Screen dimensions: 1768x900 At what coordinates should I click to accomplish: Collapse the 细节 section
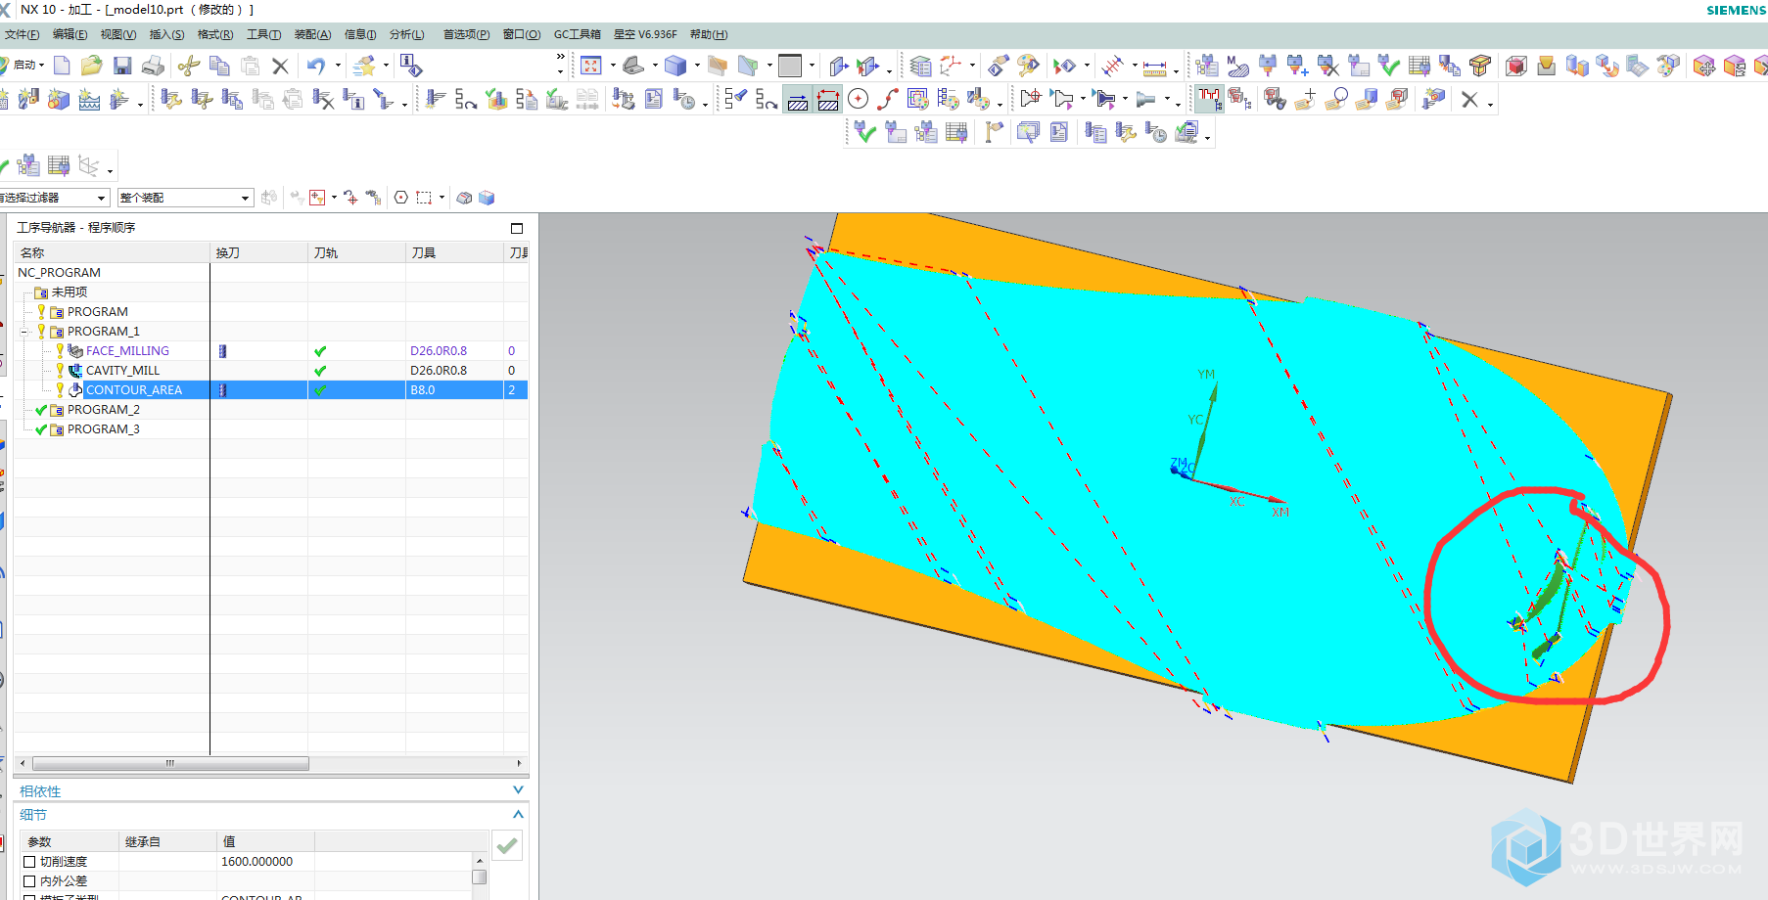click(518, 814)
